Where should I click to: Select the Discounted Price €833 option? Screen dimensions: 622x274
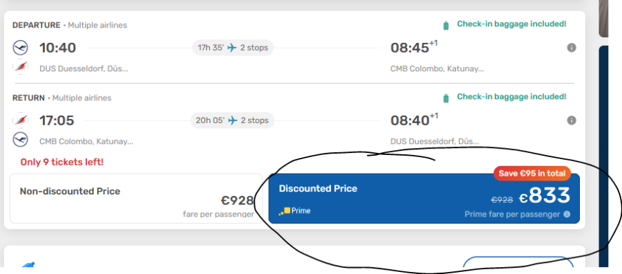[x=424, y=198]
